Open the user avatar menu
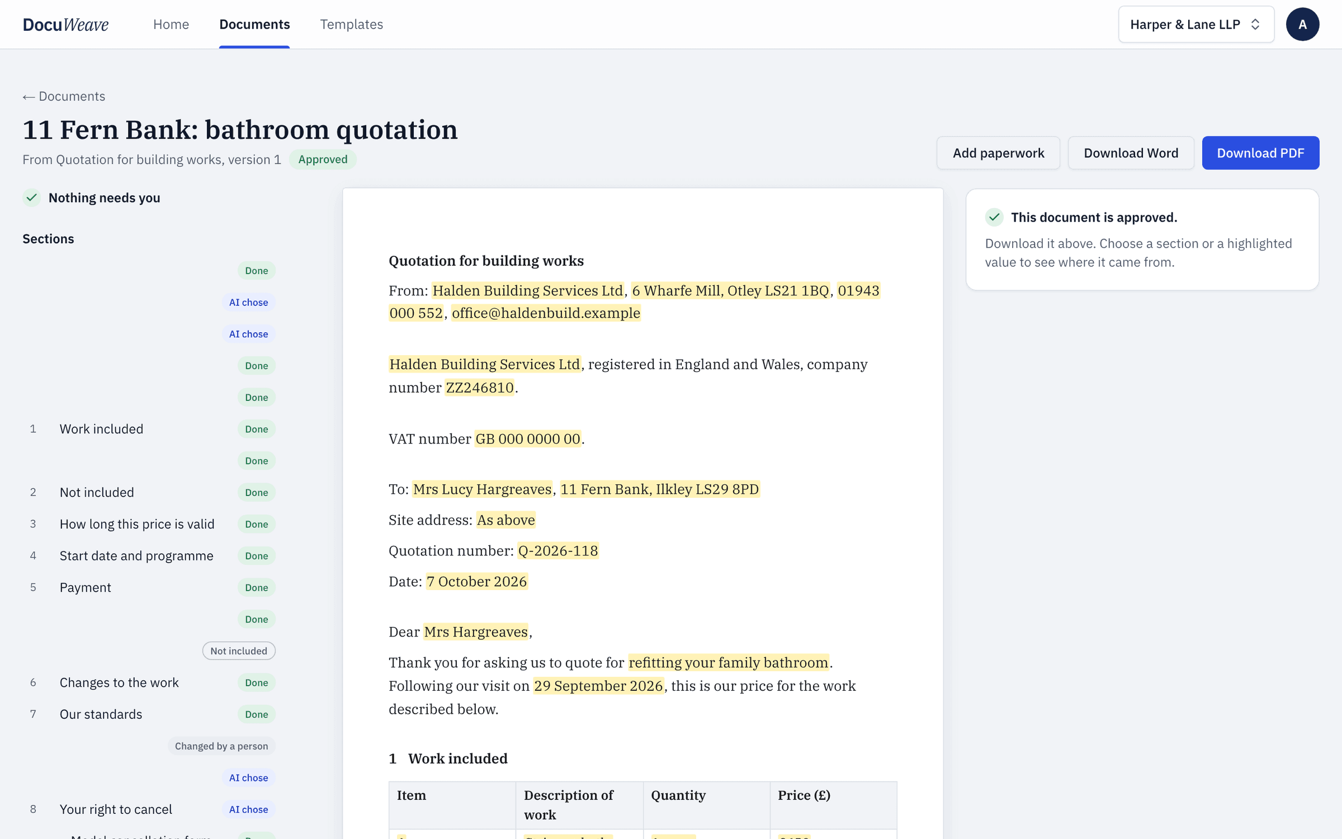 click(x=1302, y=24)
